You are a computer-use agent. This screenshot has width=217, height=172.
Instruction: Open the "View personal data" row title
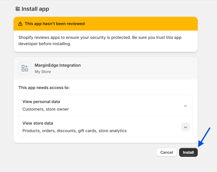tap(41, 102)
